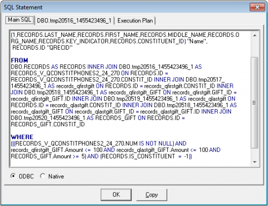Click the "Name" alias in SQL text
This screenshot has width=268, height=206.
[197, 41]
